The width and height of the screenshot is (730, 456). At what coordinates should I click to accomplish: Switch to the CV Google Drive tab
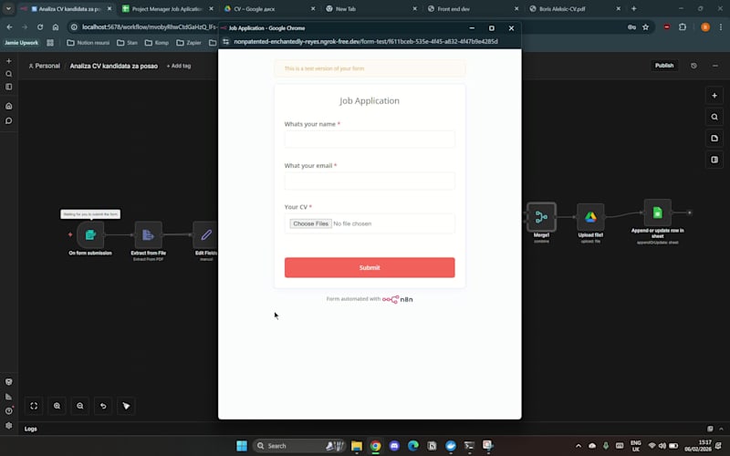coord(268,9)
